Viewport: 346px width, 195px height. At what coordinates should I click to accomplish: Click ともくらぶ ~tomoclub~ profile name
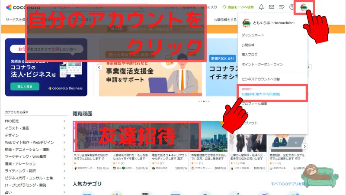click(274, 23)
